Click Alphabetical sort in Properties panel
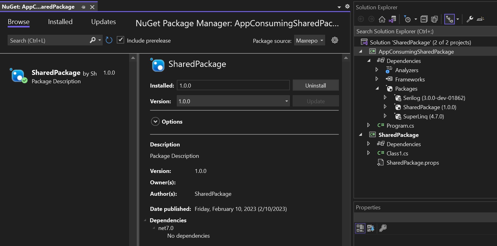This screenshot has width=497, height=246. pyautogui.click(x=371, y=228)
